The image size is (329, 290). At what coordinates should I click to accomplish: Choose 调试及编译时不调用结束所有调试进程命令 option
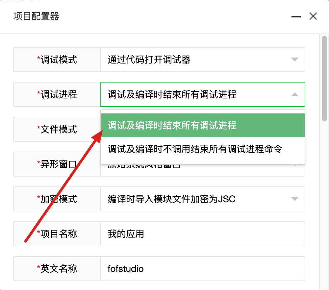(x=203, y=149)
